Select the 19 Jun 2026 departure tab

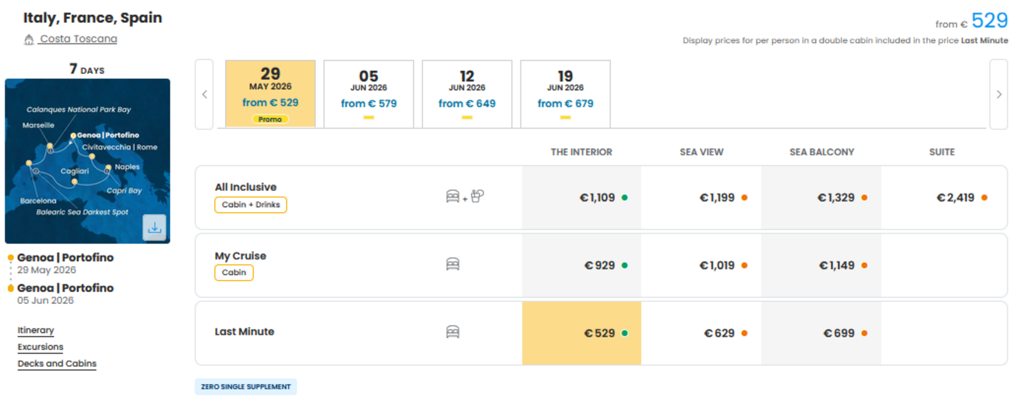click(x=565, y=94)
